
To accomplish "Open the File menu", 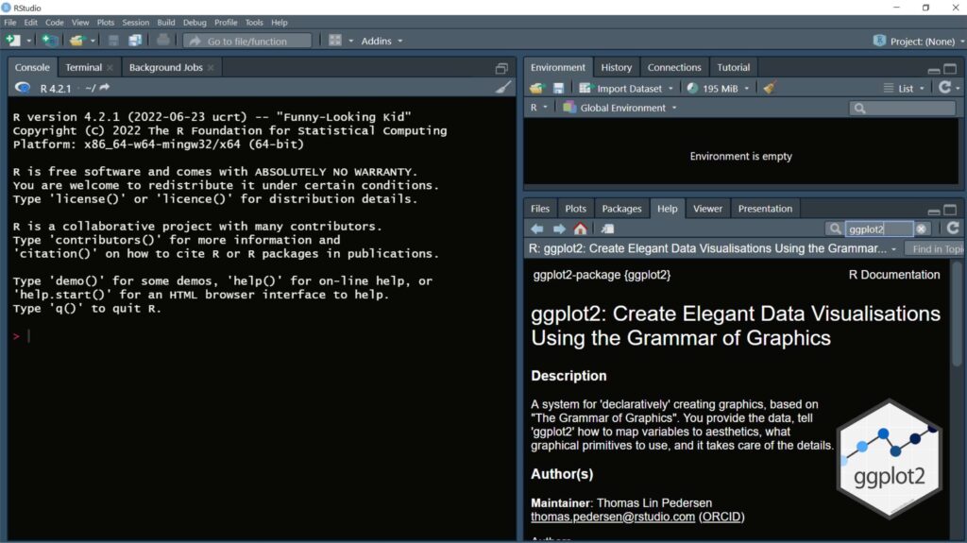I will tap(9, 23).
